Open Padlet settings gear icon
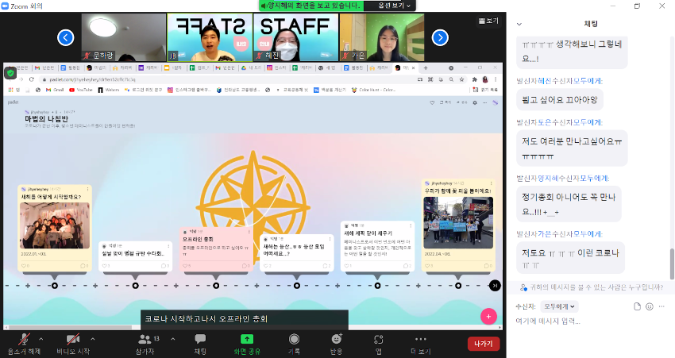 475,102
